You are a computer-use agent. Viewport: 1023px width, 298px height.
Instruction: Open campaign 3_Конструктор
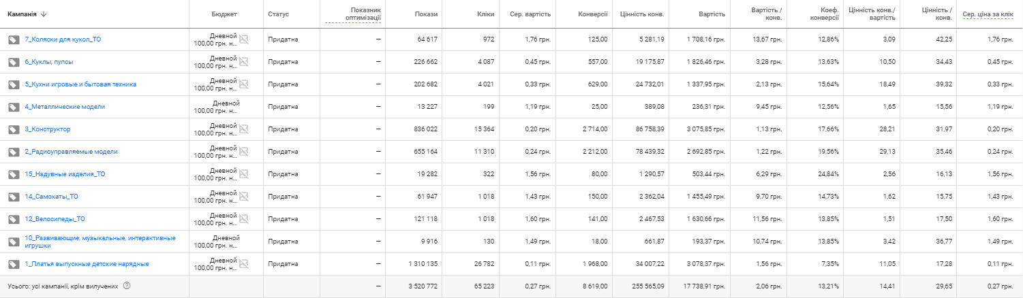47,129
